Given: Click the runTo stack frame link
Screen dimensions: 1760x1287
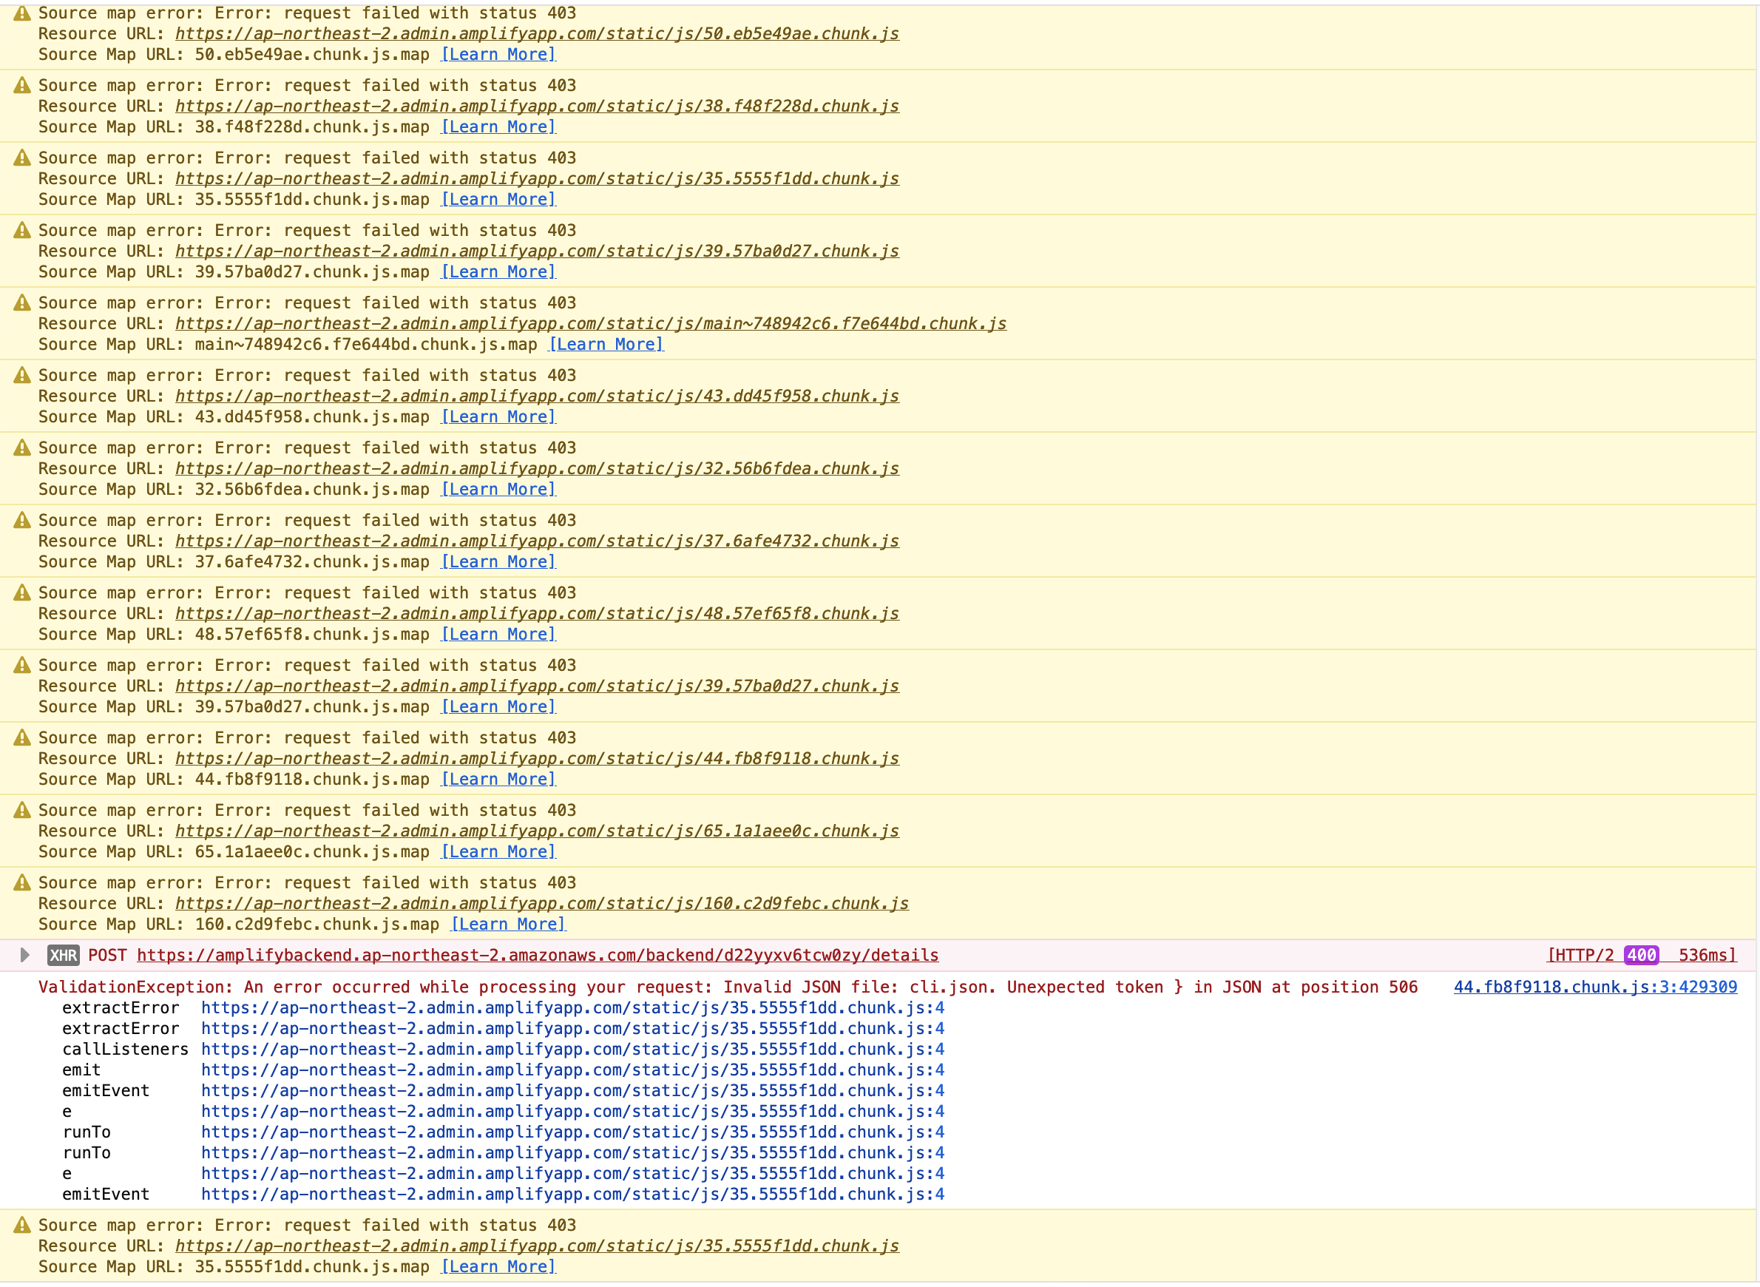Looking at the screenshot, I should point(572,1132).
